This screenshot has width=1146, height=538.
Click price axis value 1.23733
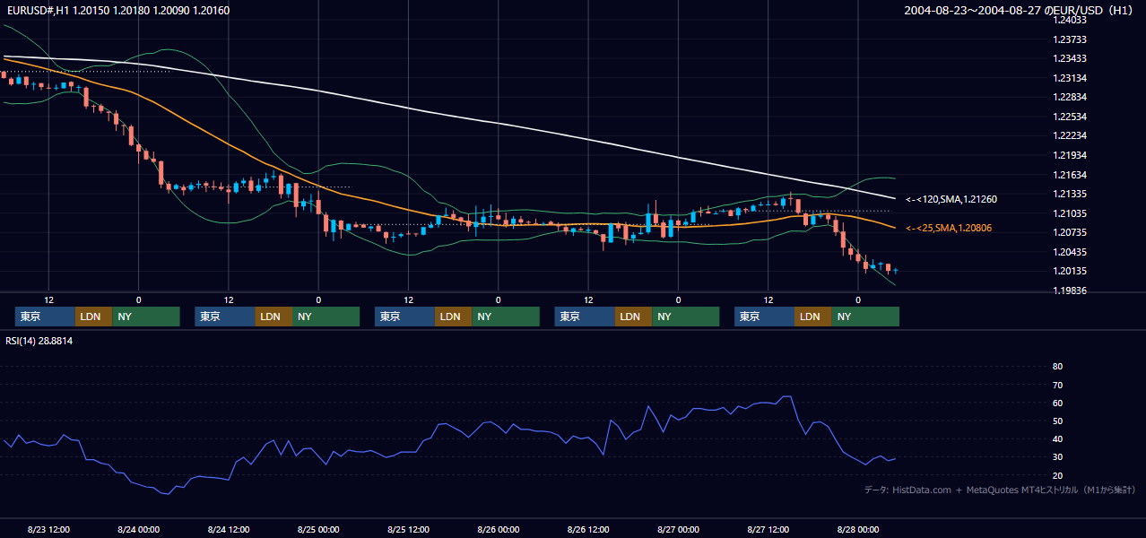[1069, 39]
